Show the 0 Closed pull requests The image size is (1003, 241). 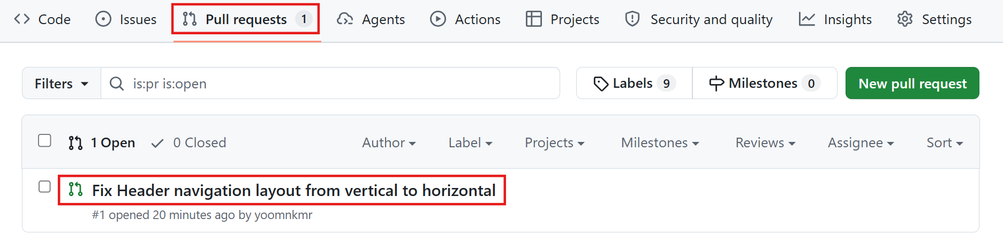point(189,143)
